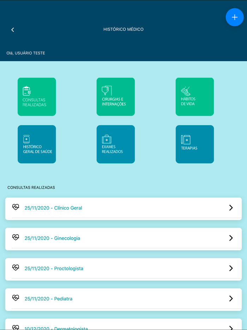Click the medical kit icon in Exames
This screenshot has height=330, width=247.
point(107,139)
